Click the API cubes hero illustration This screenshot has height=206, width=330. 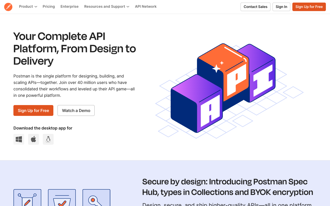click(x=229, y=91)
